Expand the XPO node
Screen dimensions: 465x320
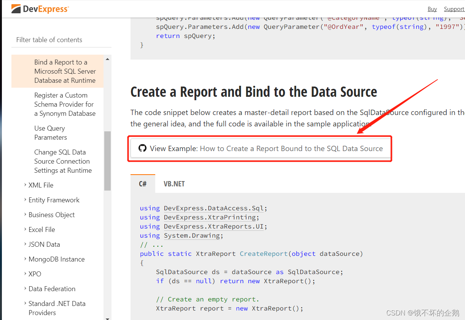tap(25, 274)
